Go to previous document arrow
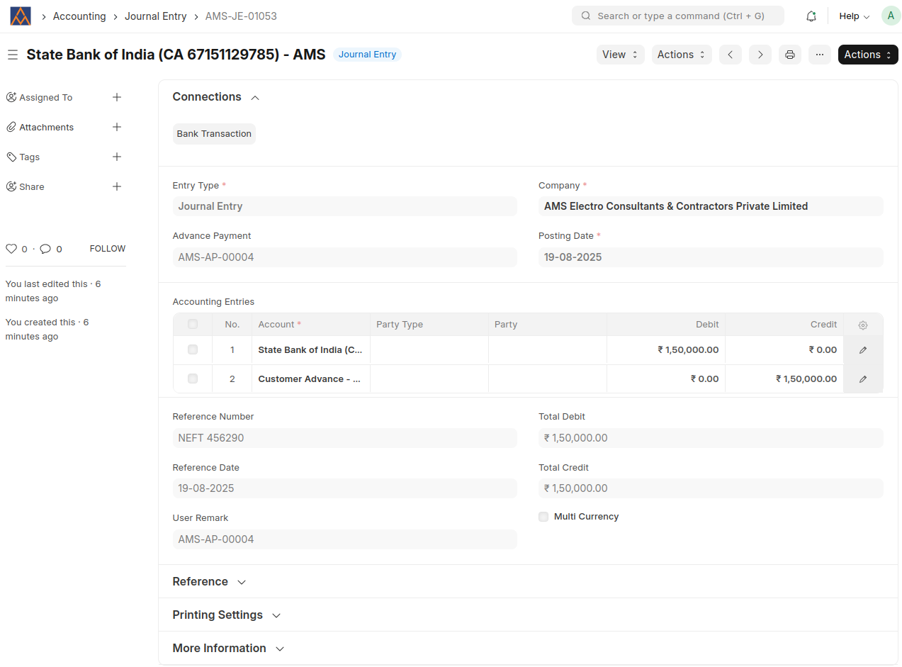This screenshot has width=902, height=667. click(x=731, y=55)
